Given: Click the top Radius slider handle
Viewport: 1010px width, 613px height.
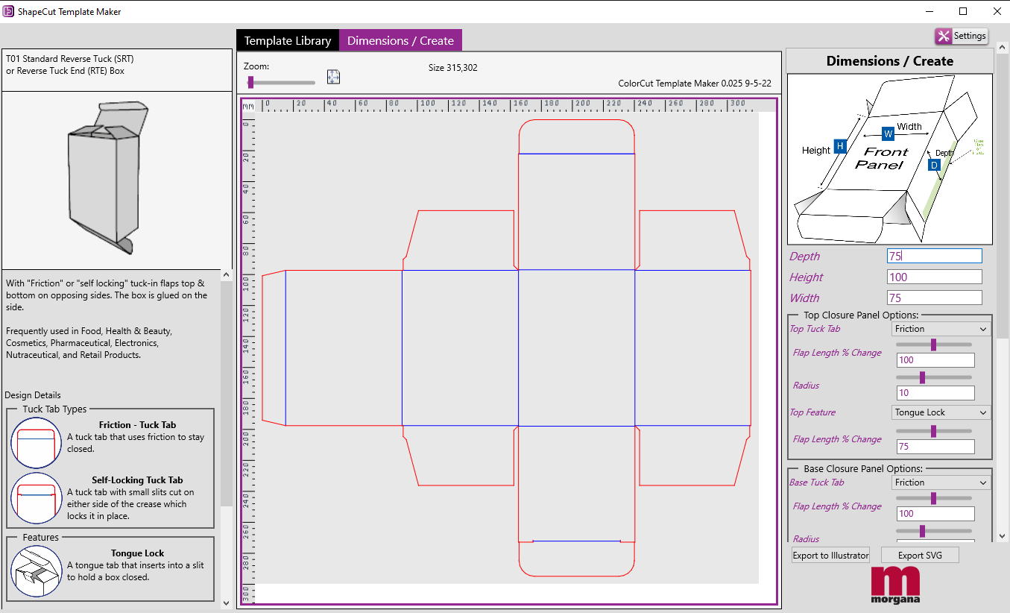Looking at the screenshot, I should [x=922, y=378].
